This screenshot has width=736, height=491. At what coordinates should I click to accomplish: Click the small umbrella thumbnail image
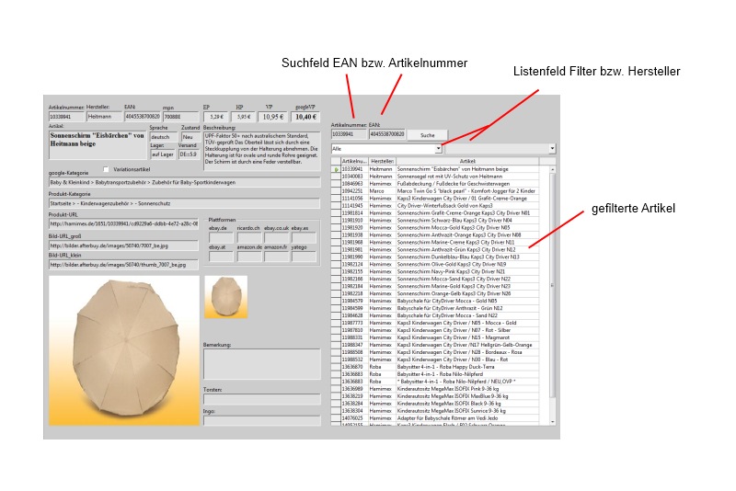pos(225,297)
